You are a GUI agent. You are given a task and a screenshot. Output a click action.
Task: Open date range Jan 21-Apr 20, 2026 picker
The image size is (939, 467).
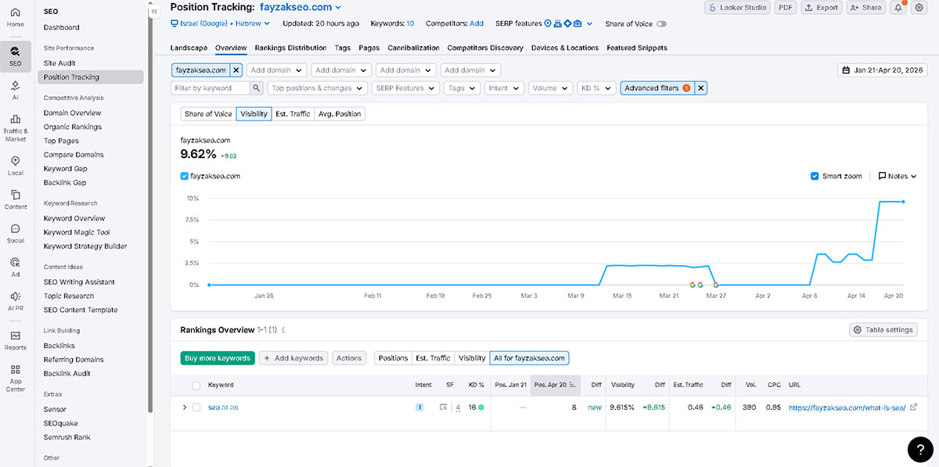pyautogui.click(x=883, y=70)
